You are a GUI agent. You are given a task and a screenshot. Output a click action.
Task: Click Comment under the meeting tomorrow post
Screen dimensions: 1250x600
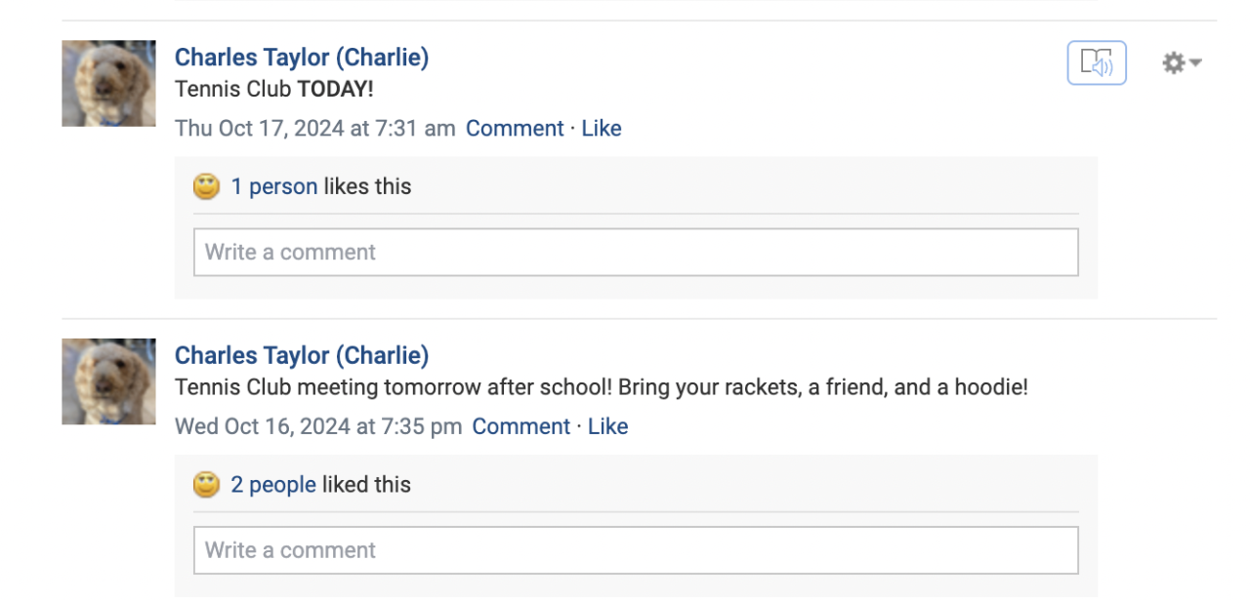tap(521, 426)
